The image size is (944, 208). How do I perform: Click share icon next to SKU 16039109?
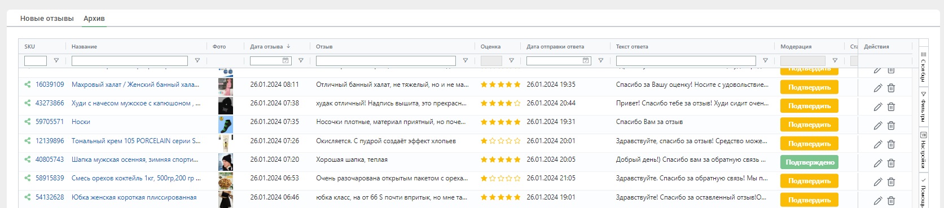click(27, 85)
